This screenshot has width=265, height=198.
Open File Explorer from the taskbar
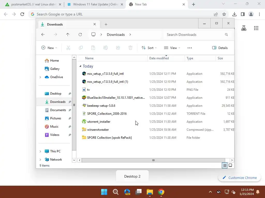pyautogui.click(x=150, y=192)
